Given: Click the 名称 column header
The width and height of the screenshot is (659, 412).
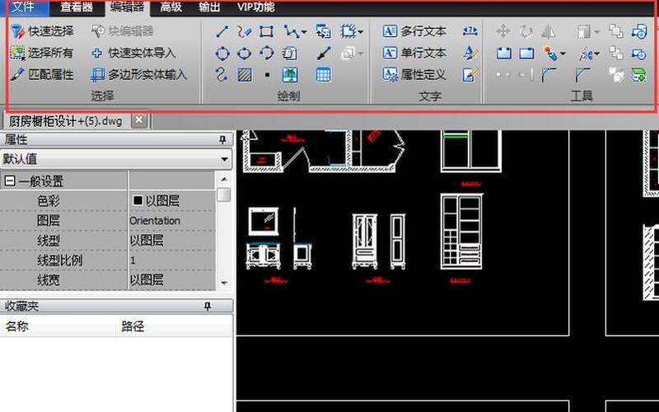Looking at the screenshot, I should (57, 326).
